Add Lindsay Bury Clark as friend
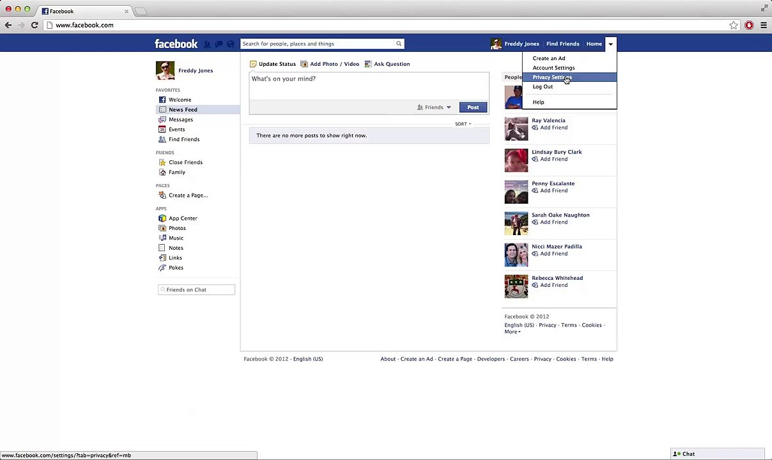The height and width of the screenshot is (460, 772). 550,159
